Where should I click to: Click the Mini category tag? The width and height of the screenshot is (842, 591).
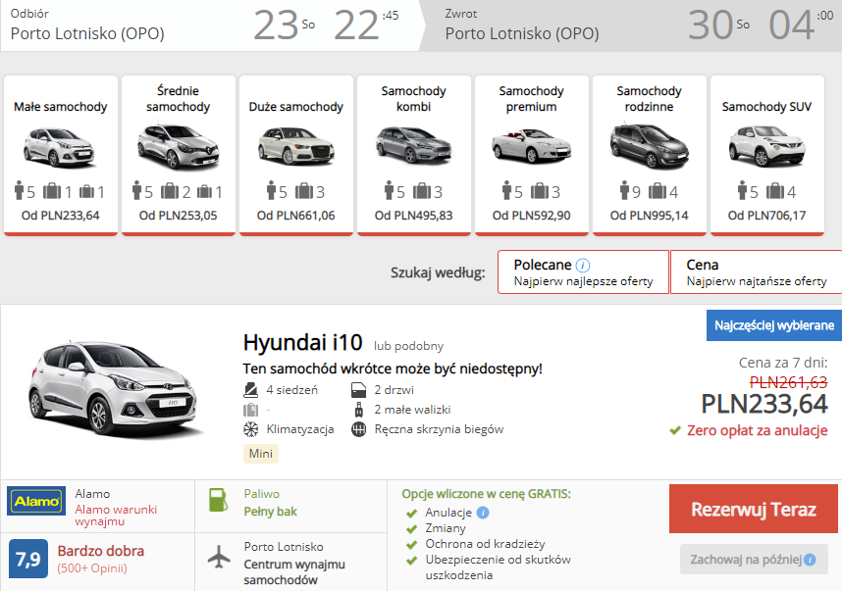260,454
